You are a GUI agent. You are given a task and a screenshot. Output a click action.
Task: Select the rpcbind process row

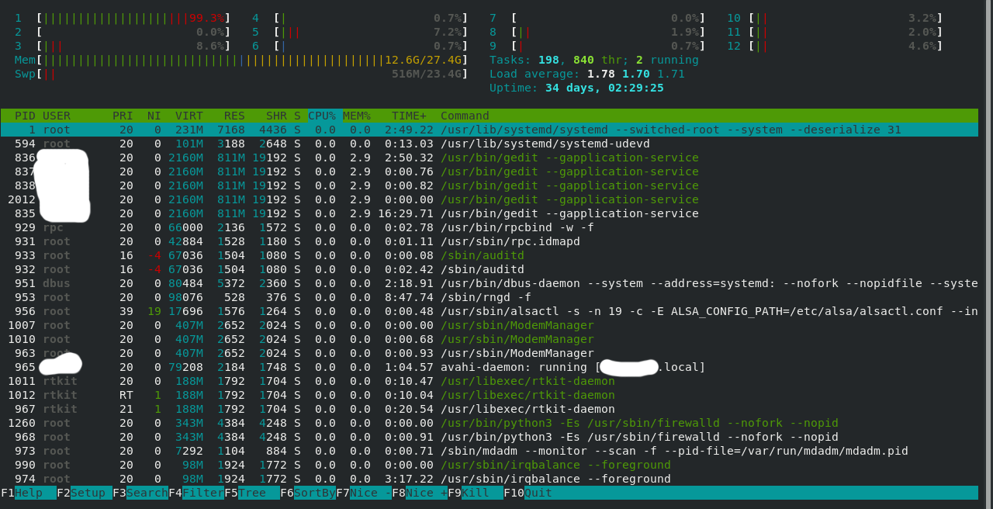[x=490, y=227]
